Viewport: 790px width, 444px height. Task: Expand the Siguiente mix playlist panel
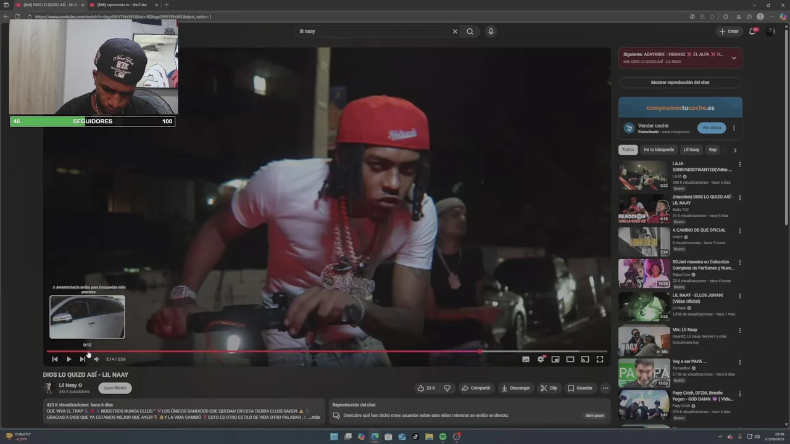tap(734, 58)
